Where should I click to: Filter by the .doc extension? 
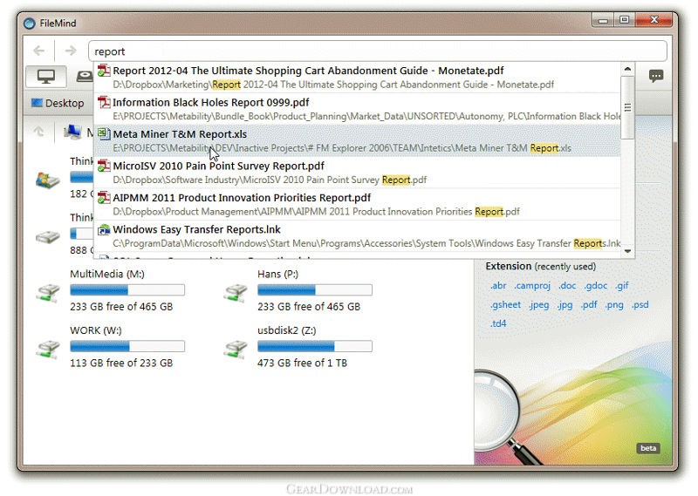tap(567, 286)
